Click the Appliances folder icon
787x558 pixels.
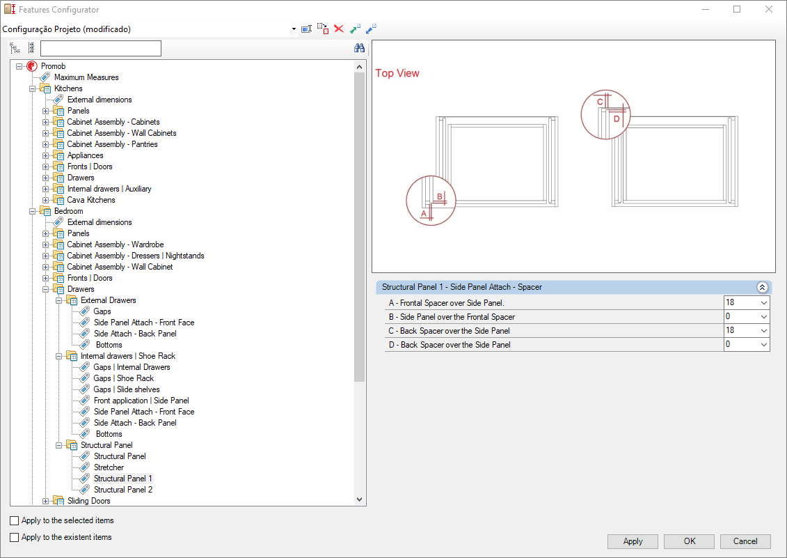(58, 155)
